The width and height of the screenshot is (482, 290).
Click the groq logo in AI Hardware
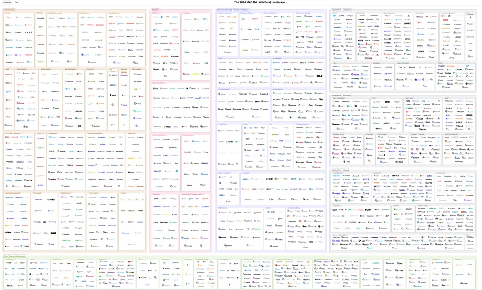point(271,199)
